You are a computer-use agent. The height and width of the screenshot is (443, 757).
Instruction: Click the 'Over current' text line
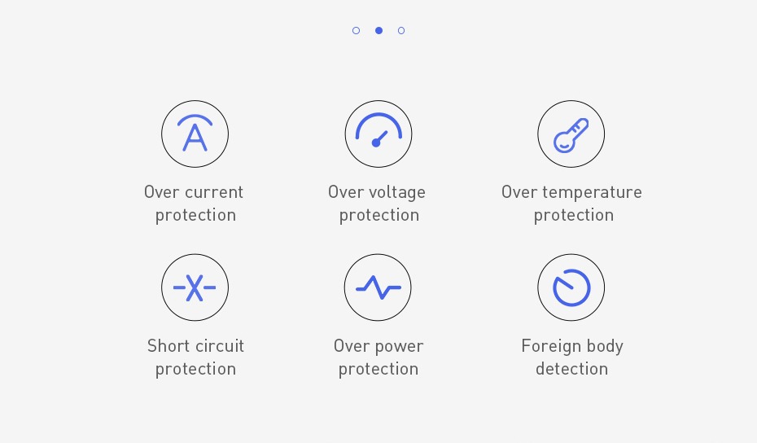pyautogui.click(x=194, y=192)
